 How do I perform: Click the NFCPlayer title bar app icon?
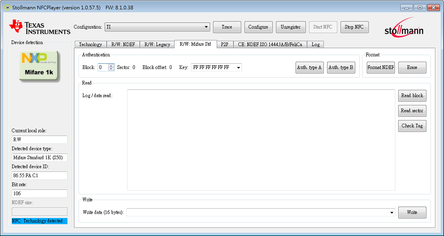[7, 8]
